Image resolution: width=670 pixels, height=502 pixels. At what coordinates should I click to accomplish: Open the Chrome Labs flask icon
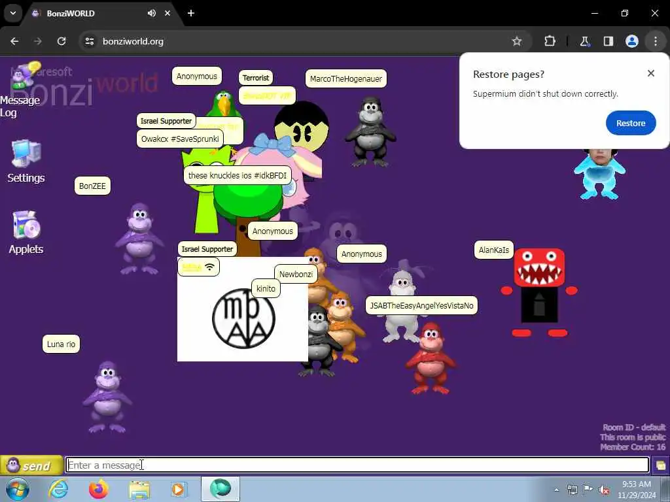point(584,41)
